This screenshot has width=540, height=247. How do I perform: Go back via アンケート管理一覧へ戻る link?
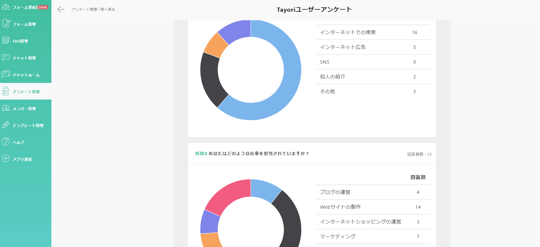(x=93, y=9)
